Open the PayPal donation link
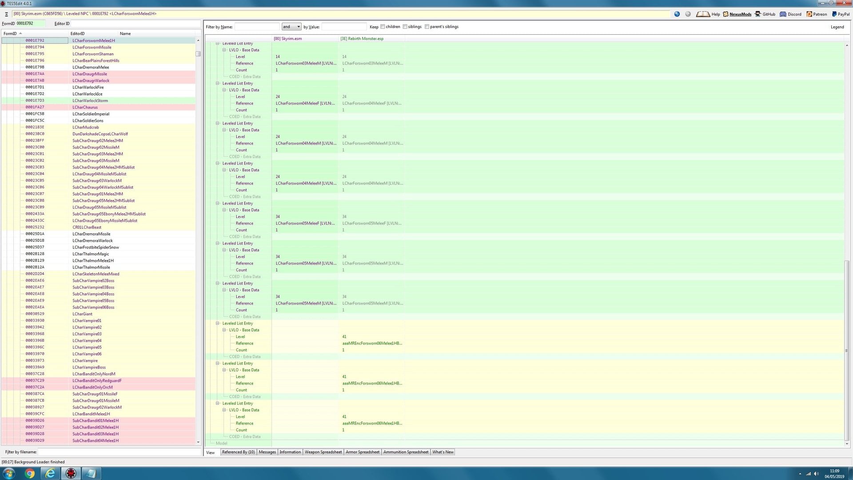853x480 pixels. pos(841,14)
